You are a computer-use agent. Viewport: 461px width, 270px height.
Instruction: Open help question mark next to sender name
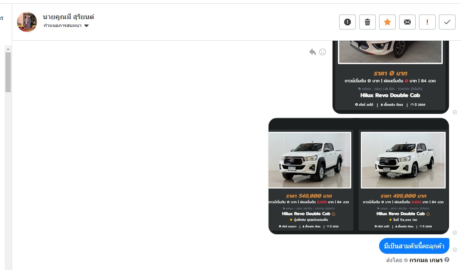[x=447, y=260]
